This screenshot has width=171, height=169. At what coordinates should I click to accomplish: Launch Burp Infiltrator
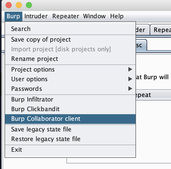(70, 99)
